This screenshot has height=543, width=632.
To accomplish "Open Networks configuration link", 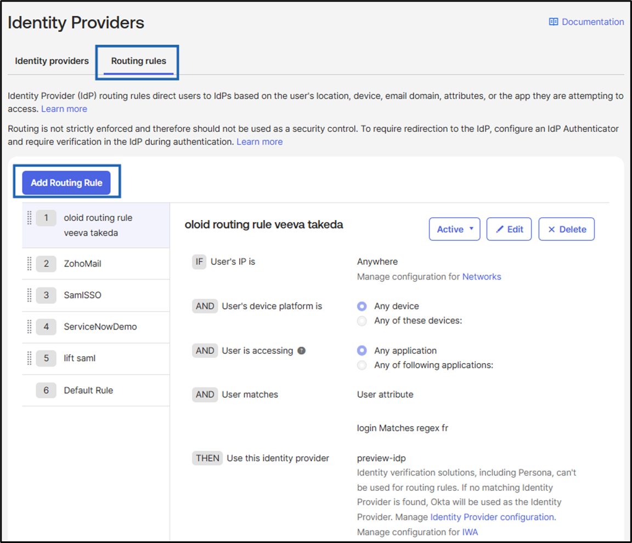I will (x=482, y=277).
